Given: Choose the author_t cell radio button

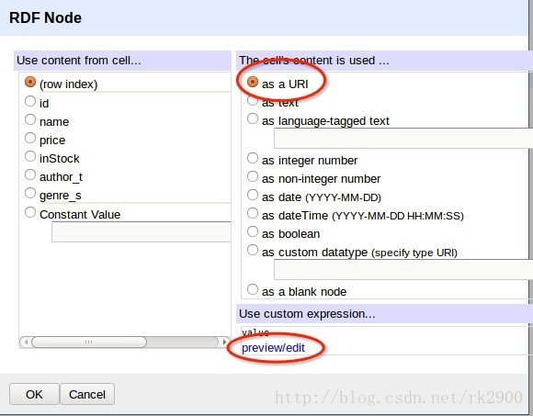Looking at the screenshot, I should pos(30,174).
